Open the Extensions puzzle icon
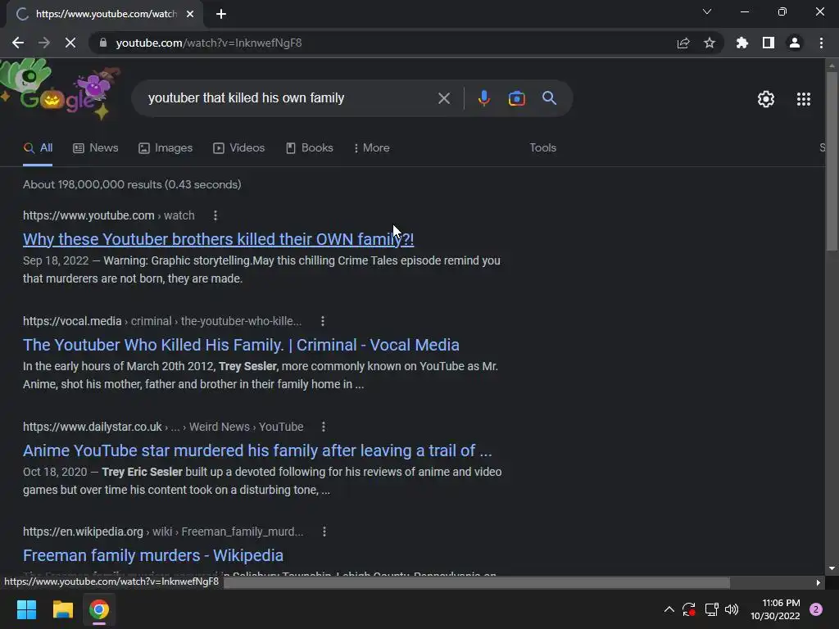This screenshot has width=839, height=629. click(742, 43)
